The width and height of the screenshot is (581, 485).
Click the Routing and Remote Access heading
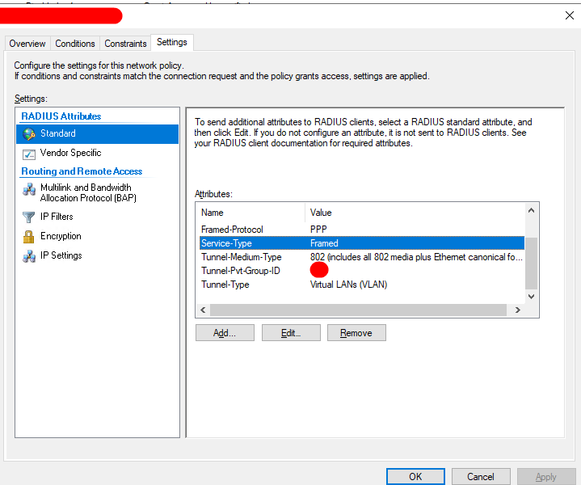(x=82, y=171)
